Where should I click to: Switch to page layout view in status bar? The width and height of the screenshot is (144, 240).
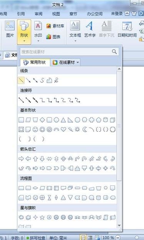click(83, 238)
